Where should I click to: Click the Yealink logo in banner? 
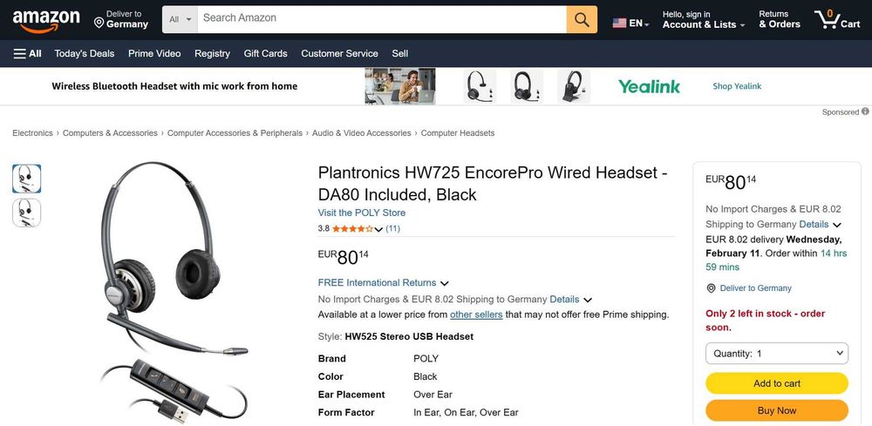tap(649, 86)
